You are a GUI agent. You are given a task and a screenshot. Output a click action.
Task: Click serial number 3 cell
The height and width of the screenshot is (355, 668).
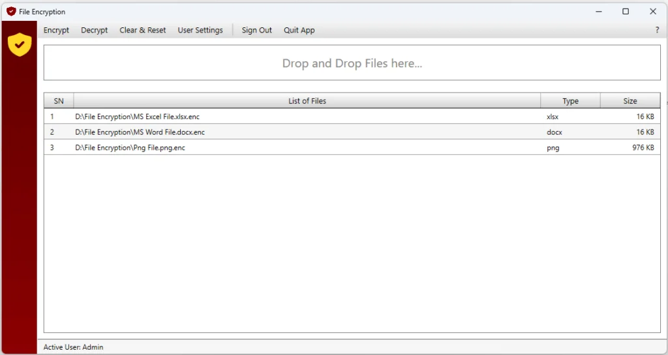[52, 147]
